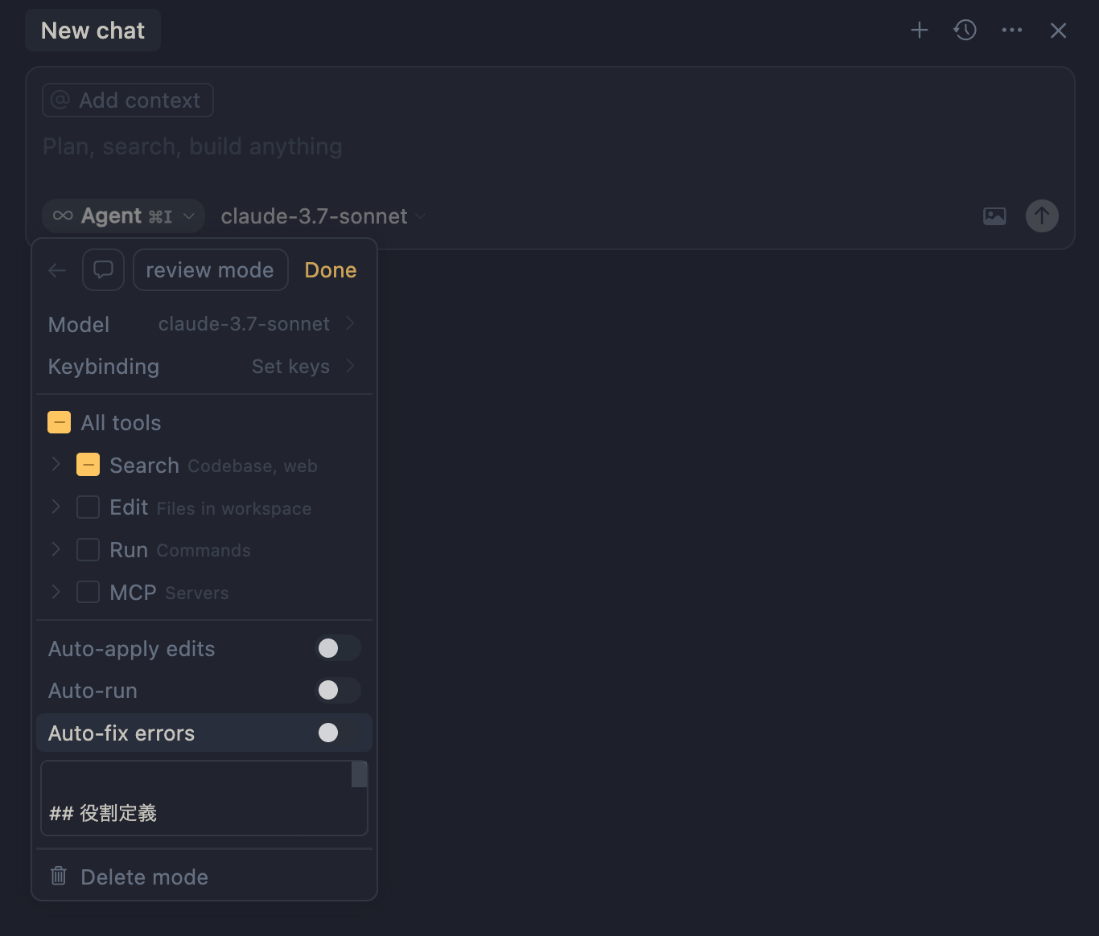Select the Delete mode entry
Screen dimensions: 1099x936
[x=143, y=876]
